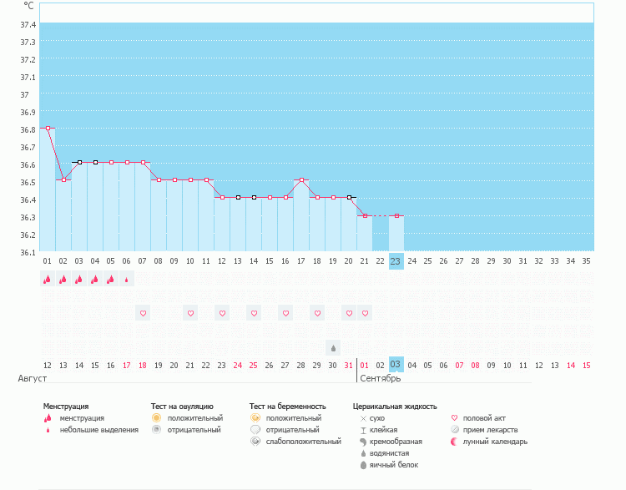Click the last temperature point on day 23
Screen dimensions: 626x490
396,215
